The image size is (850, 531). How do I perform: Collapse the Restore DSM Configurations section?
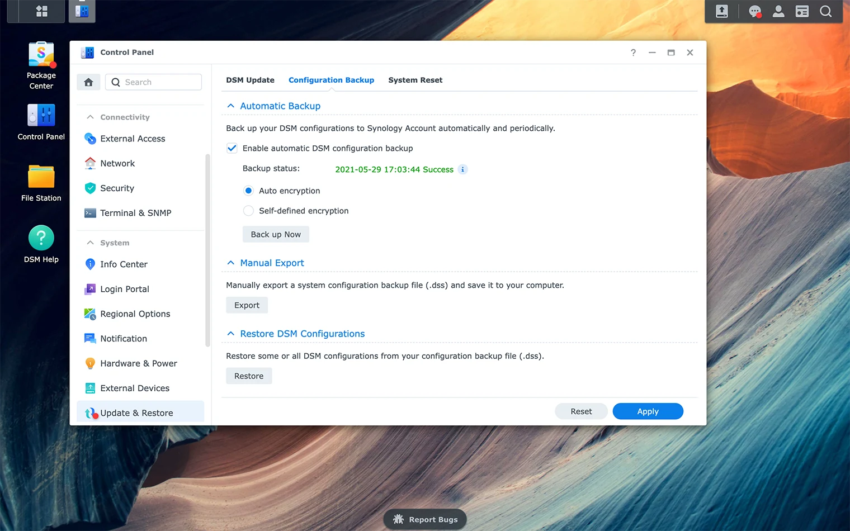[x=230, y=333]
